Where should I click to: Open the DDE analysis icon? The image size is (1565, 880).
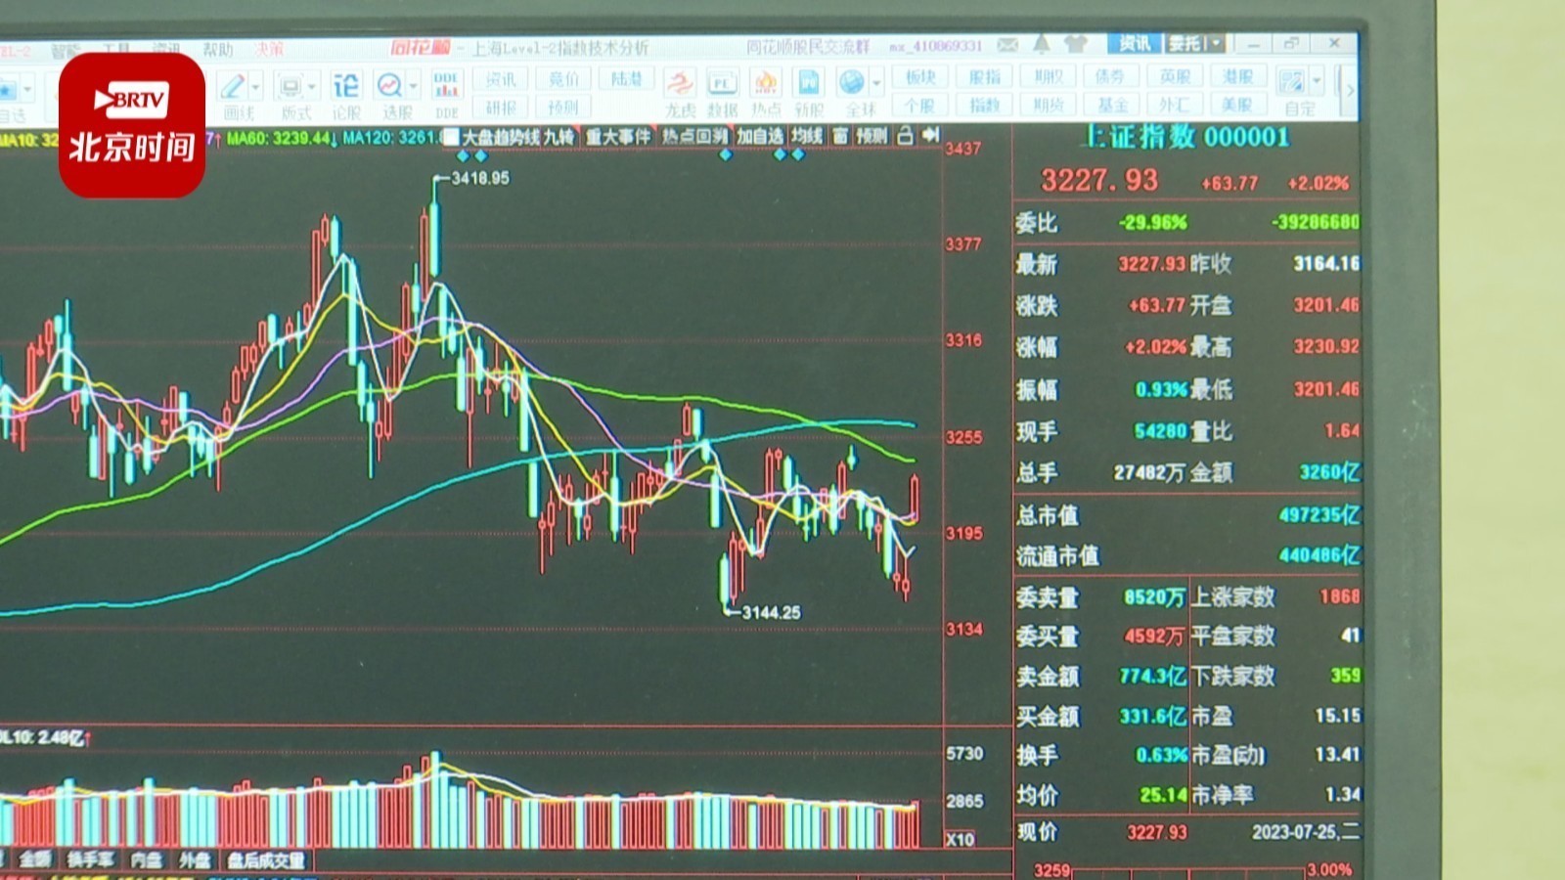point(446,85)
